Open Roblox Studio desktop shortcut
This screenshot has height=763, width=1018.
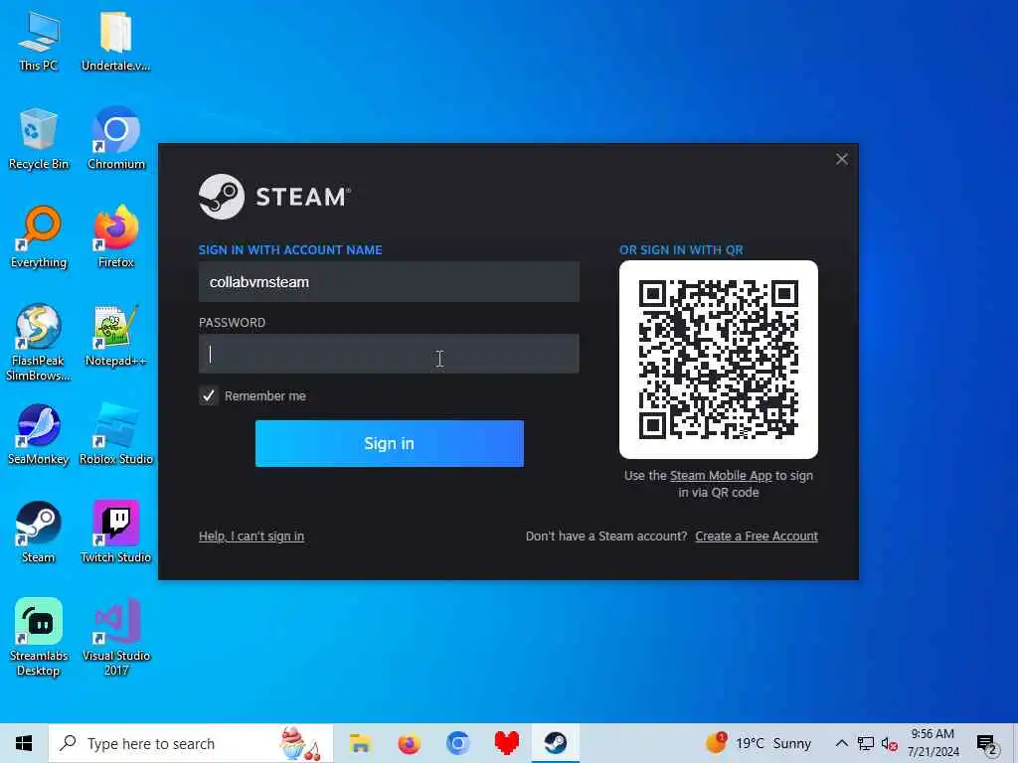point(115,433)
